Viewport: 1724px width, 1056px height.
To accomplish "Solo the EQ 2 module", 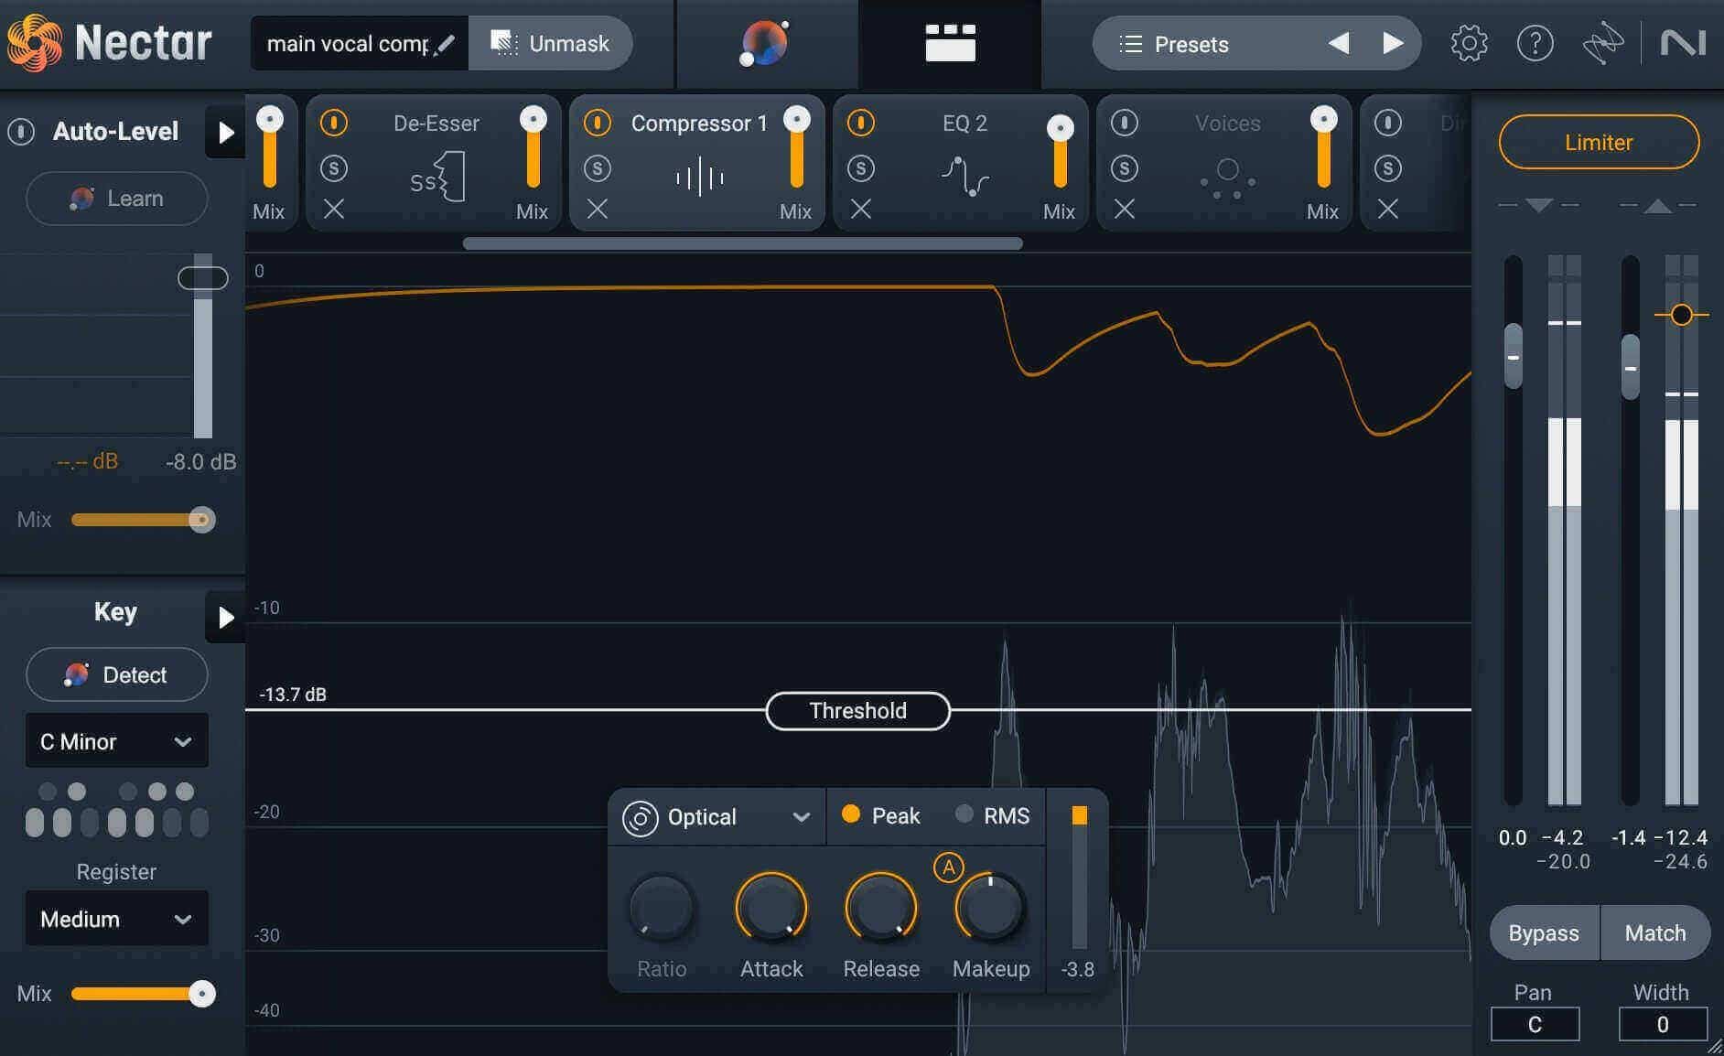I will coord(861,168).
